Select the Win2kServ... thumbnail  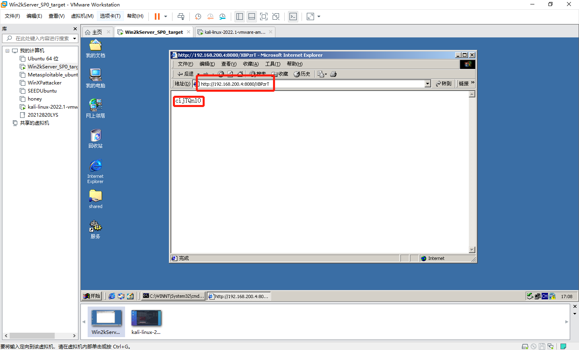click(106, 322)
